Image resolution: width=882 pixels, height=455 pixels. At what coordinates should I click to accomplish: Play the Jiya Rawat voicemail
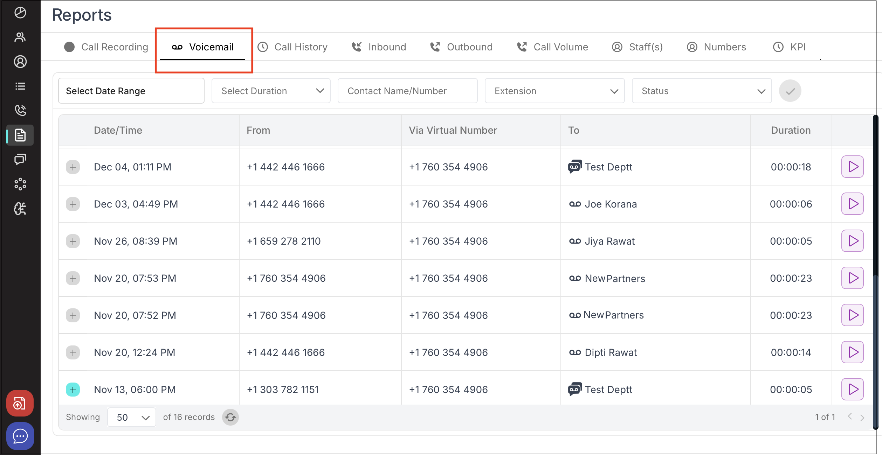[x=852, y=241]
